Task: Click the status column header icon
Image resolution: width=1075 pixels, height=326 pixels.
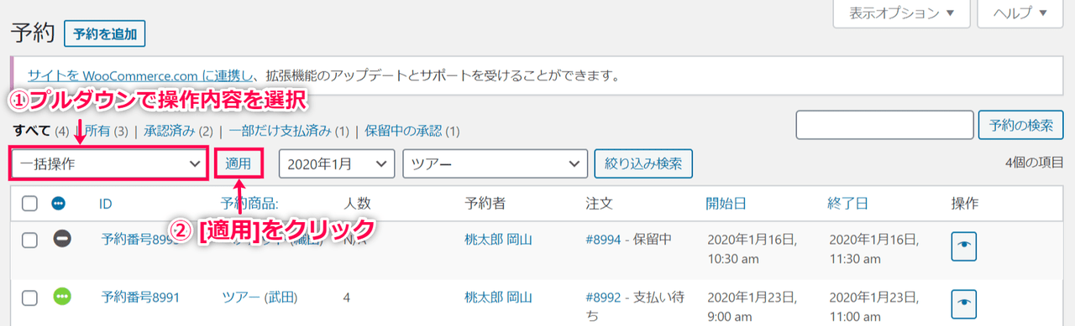Action: [x=59, y=204]
